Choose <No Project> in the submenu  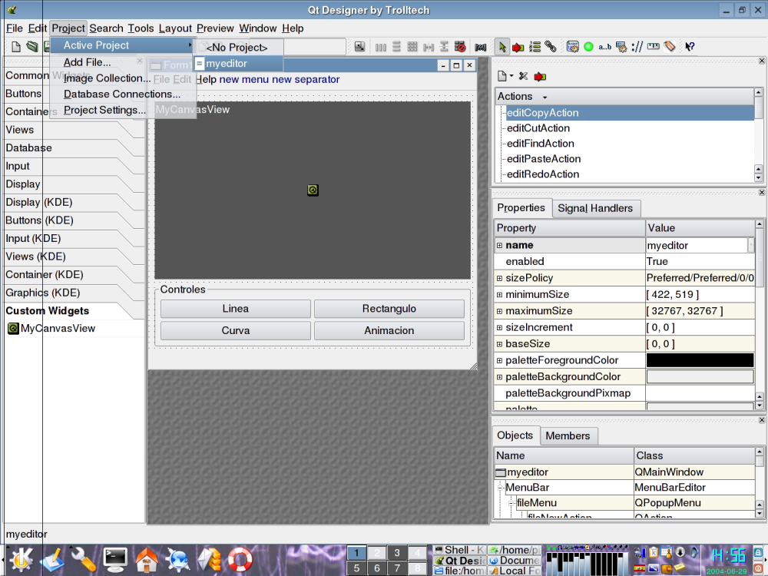point(239,48)
